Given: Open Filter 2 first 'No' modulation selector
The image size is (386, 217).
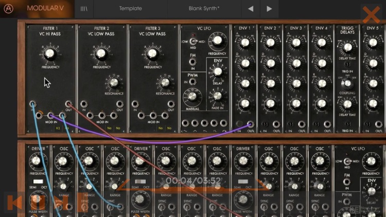Looking at the screenshot, I should pos(109,128).
